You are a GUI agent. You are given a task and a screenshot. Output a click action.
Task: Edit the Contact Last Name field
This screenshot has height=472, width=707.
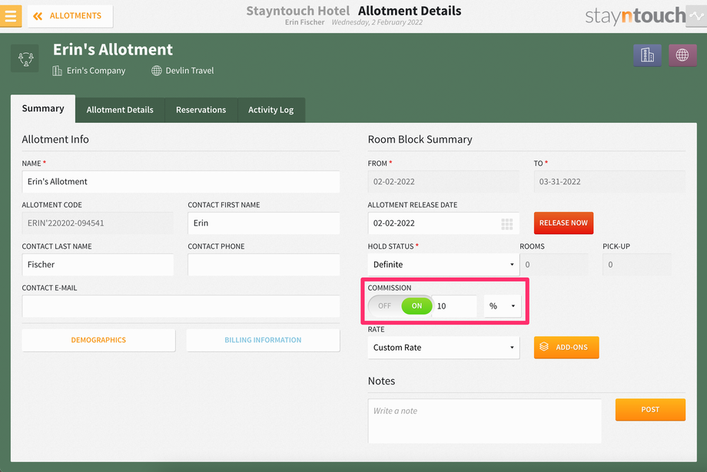click(x=98, y=264)
